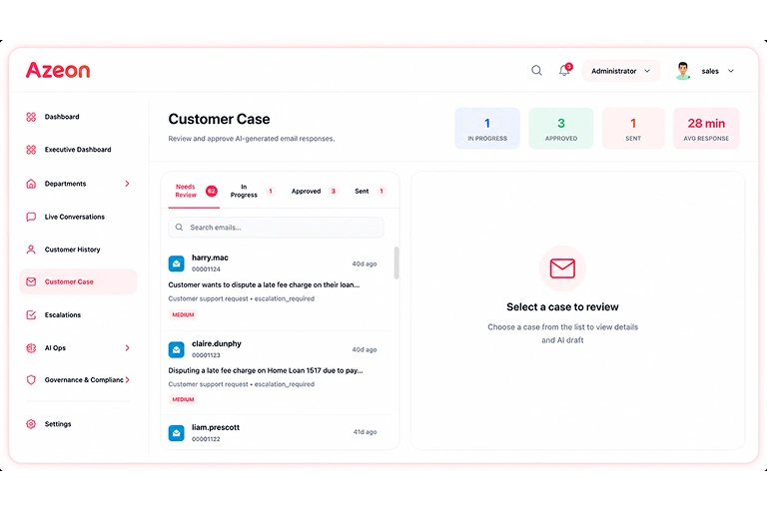Click the search icon in emails field

coord(179,228)
